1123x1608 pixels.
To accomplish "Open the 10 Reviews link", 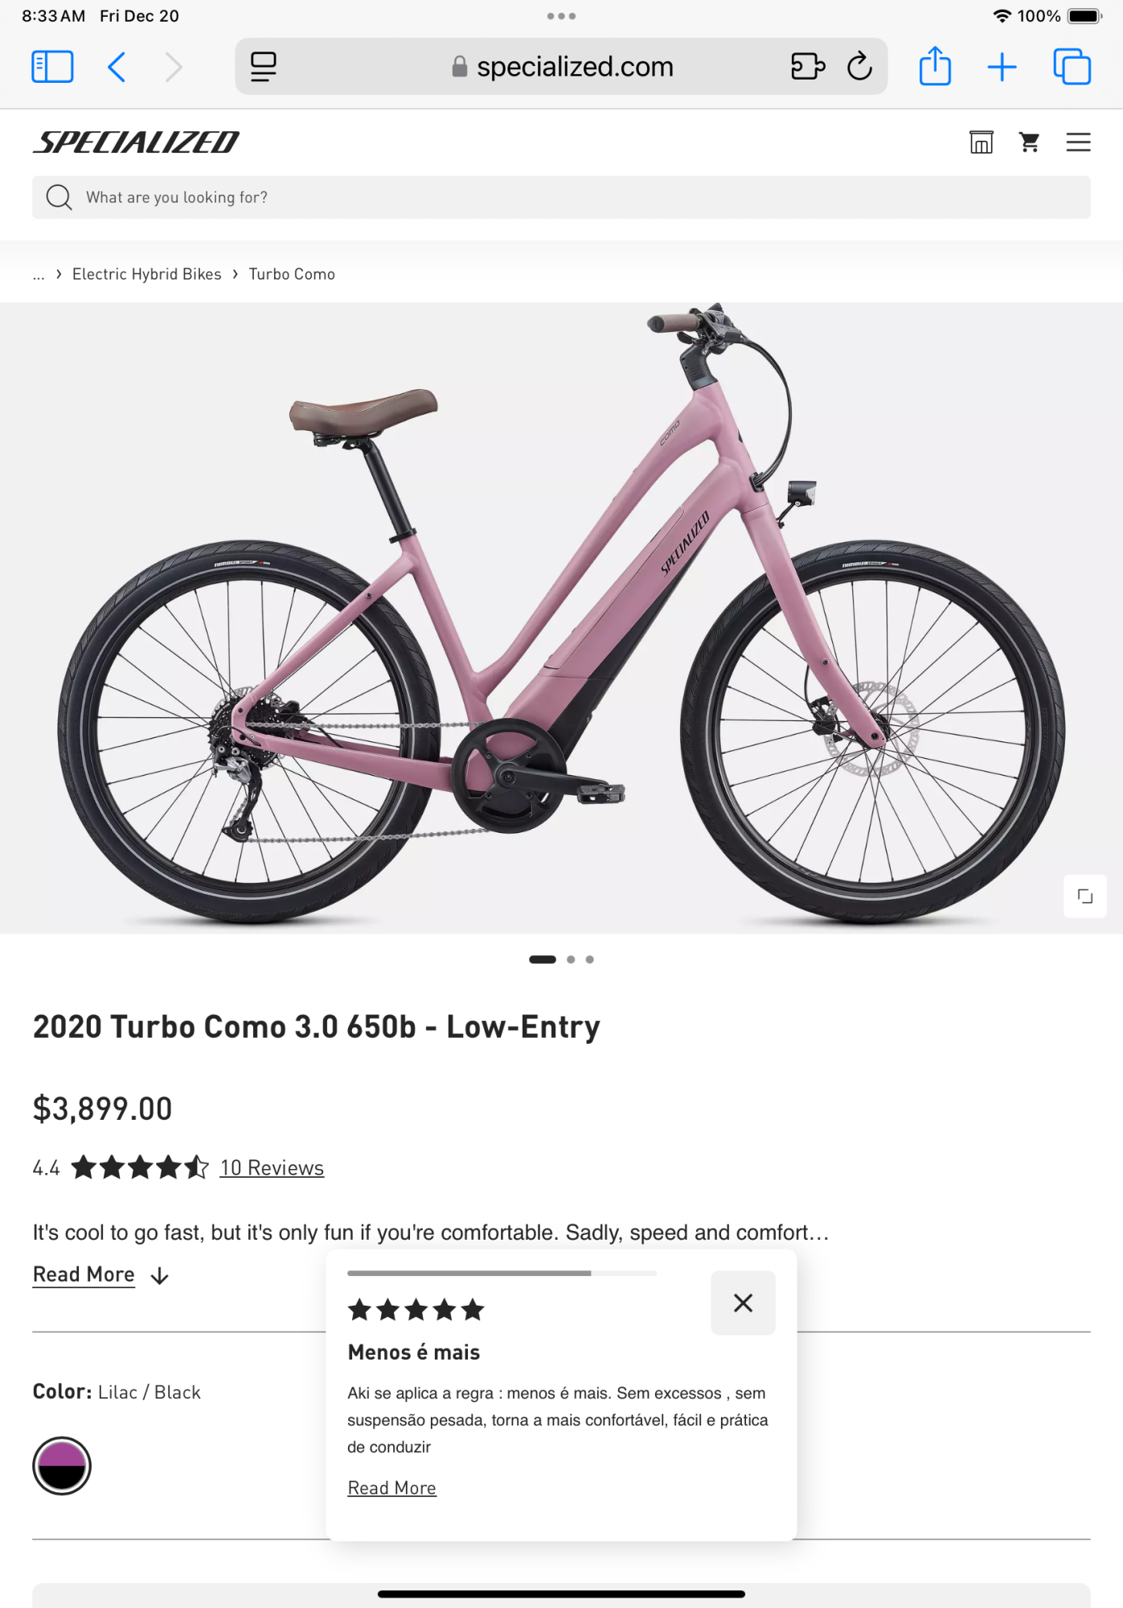I will tap(272, 1167).
